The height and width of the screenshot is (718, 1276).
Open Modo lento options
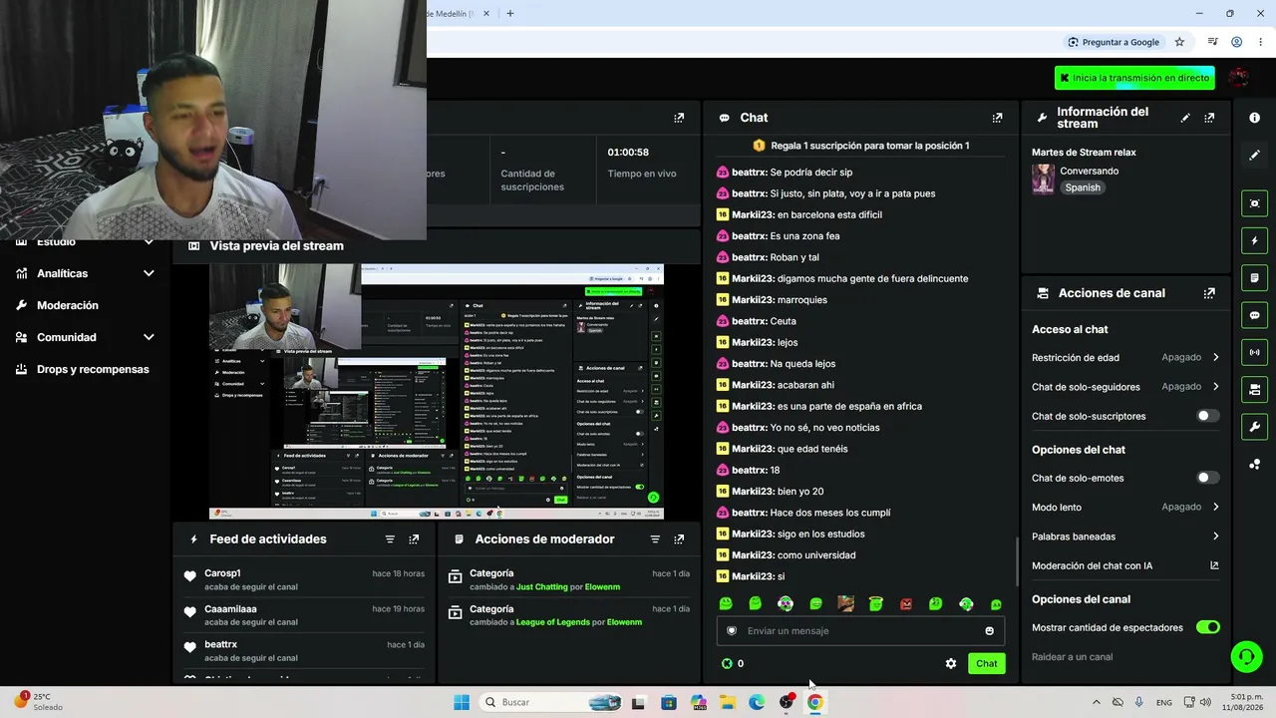tap(1125, 507)
